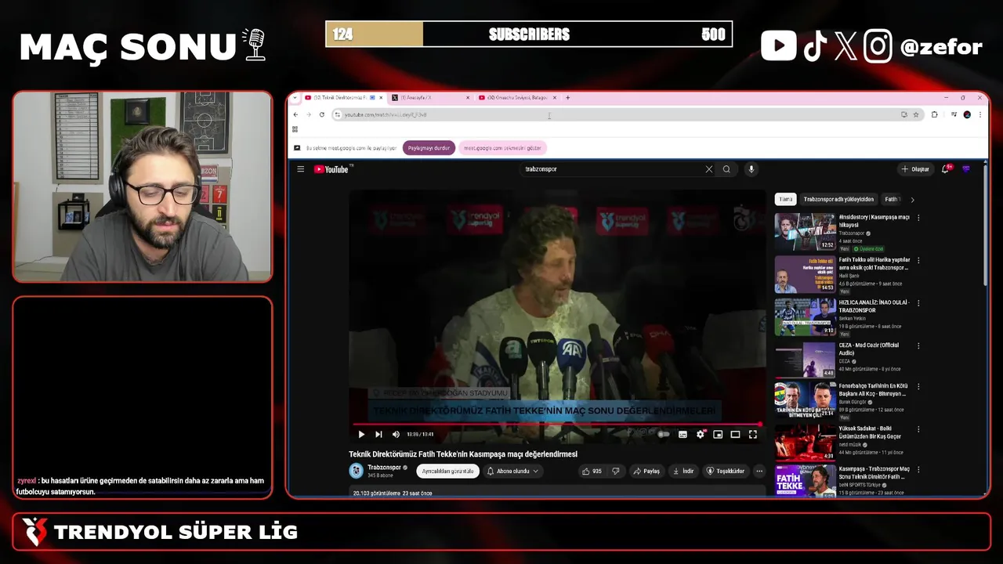Viewport: 1003px width, 564px height.
Task: Open the 'CEZA - Med Cezir' video thumbnail
Action: 805,359
